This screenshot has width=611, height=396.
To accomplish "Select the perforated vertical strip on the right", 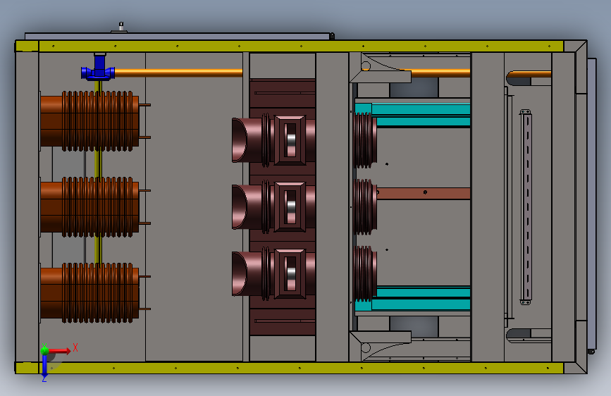I will [526, 207].
